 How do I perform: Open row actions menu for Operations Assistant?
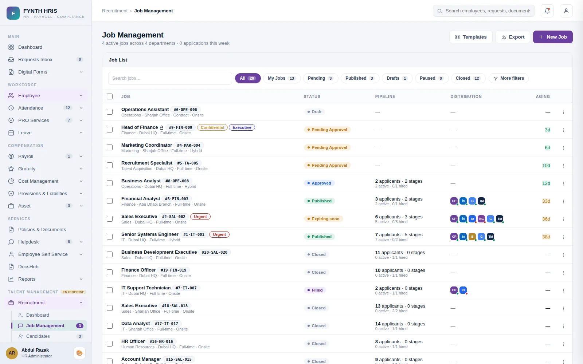pos(563,112)
